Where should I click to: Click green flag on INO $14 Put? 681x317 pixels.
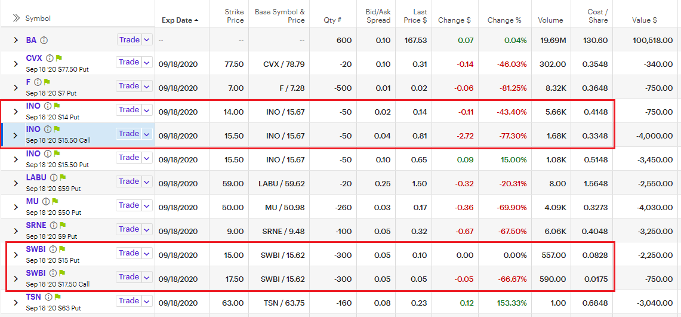[x=57, y=106]
